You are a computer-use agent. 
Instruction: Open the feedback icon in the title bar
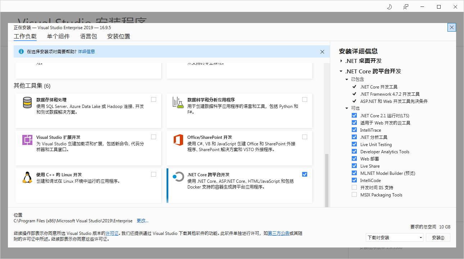[406, 6]
